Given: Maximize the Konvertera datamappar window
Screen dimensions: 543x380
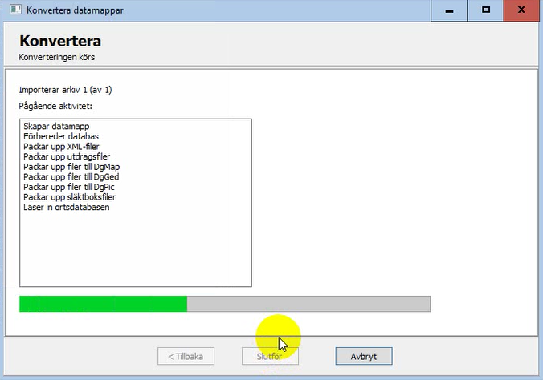Looking at the screenshot, I should click(485, 10).
